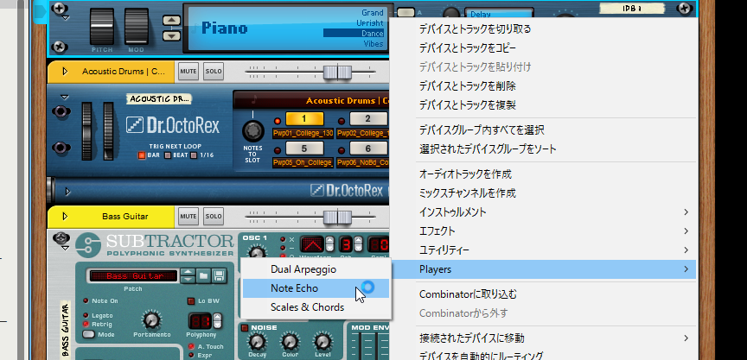Toggle the Lo BW button

click(190, 301)
